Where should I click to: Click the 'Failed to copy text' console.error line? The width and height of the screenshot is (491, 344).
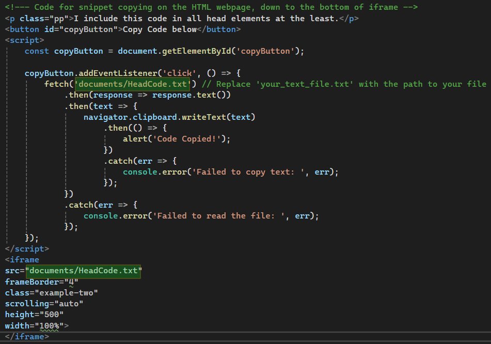pyautogui.click(x=230, y=172)
